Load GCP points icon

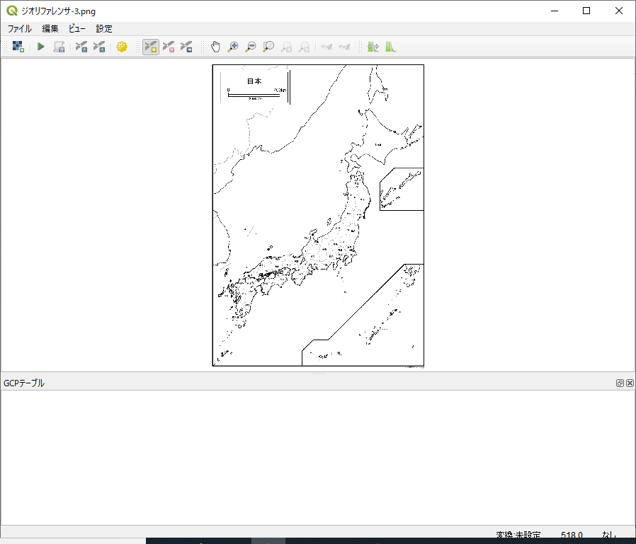tap(81, 47)
